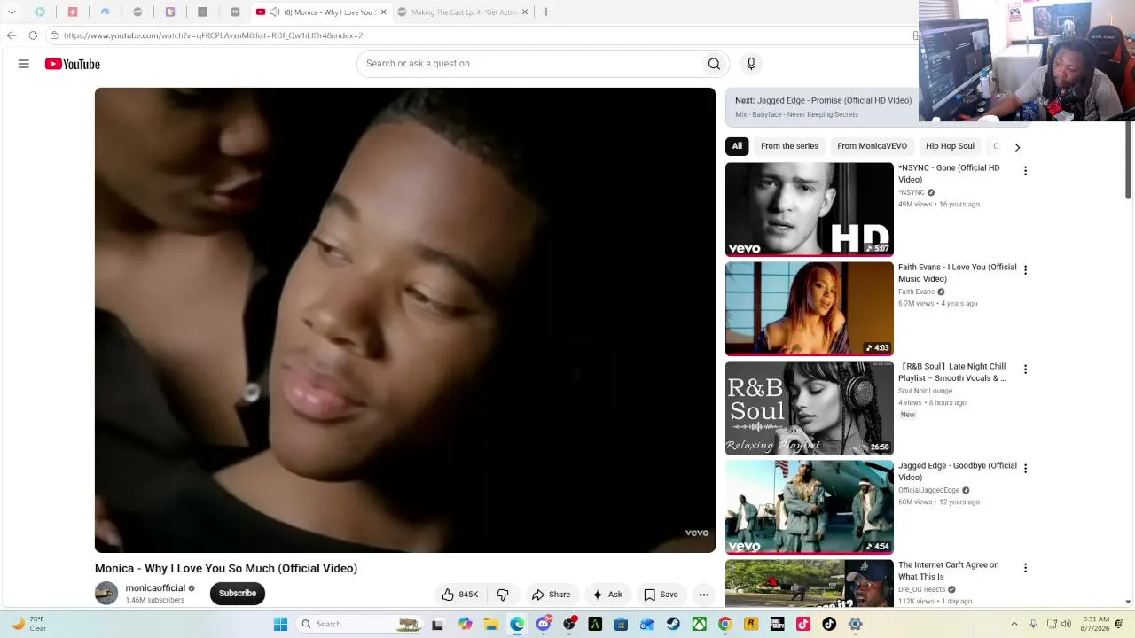1135x638 pixels.
Task: Open the Xbox app from taskbar
Action: coord(700,625)
